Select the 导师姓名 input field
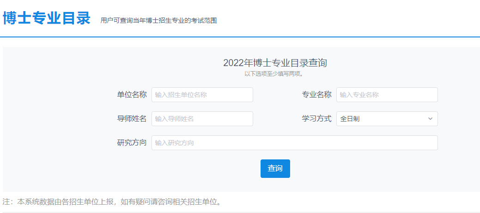 pyautogui.click(x=202, y=119)
